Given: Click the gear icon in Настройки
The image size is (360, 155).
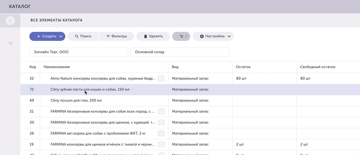Looking at the screenshot, I should pos(202,36).
